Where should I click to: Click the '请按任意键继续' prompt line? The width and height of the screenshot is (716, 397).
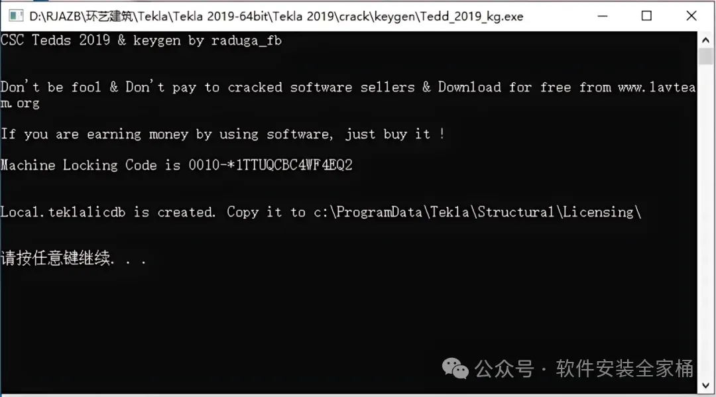point(73,258)
